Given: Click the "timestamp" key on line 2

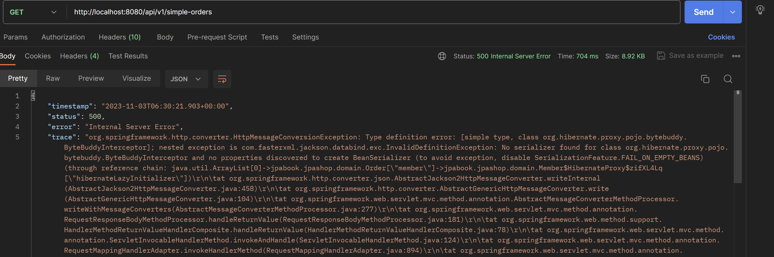Looking at the screenshot, I should point(70,106).
